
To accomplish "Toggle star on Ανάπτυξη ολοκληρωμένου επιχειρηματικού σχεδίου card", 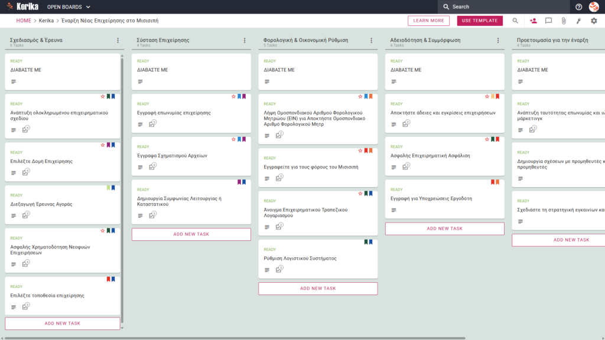I will pyautogui.click(x=103, y=96).
